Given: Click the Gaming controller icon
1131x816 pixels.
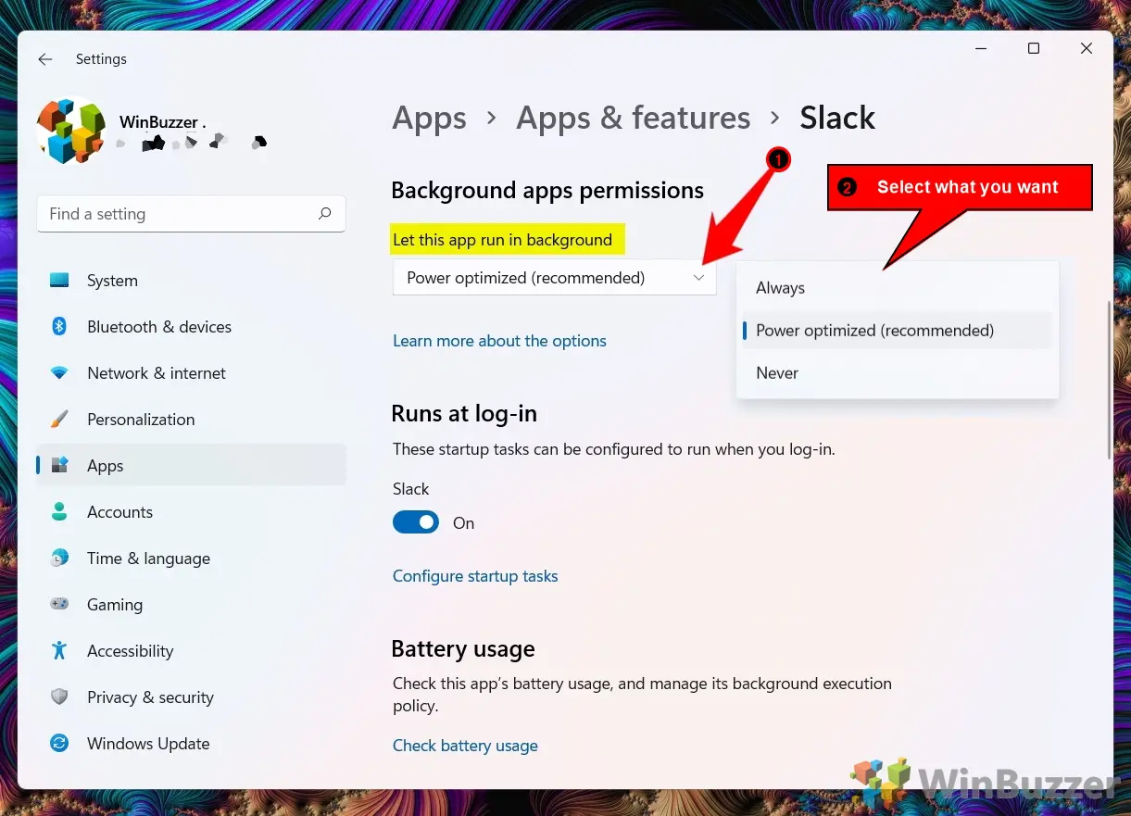Looking at the screenshot, I should pos(59,605).
